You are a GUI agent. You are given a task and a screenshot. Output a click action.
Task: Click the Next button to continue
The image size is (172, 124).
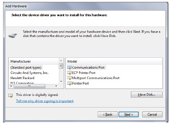pos(129,115)
